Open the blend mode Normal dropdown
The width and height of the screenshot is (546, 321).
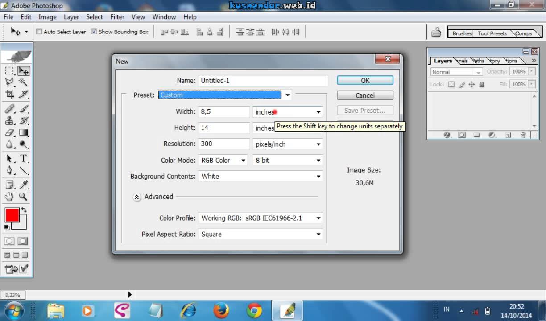tap(456, 72)
